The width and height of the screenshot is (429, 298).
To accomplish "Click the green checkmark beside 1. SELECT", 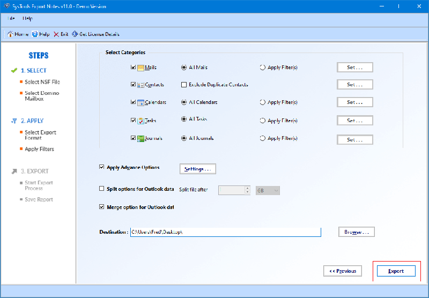I will 14,71.
